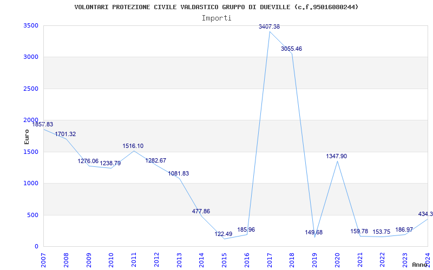The width and height of the screenshot is (433, 270).
Task: Click the 0 y-axis tick label
Action: [x=37, y=246]
